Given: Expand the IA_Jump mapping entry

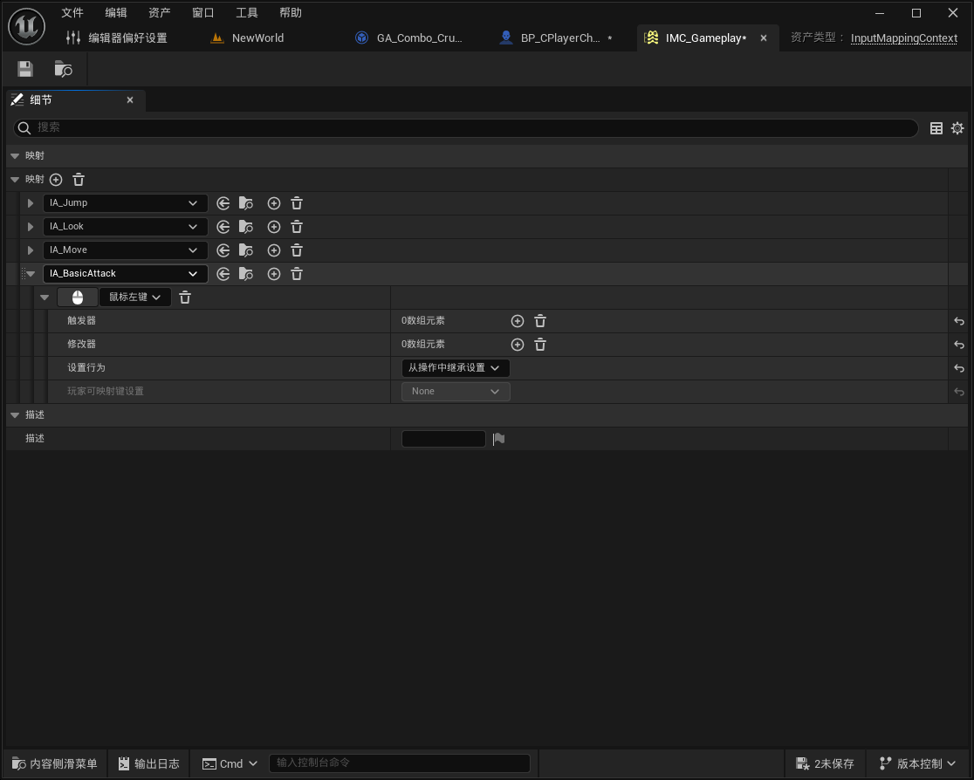Looking at the screenshot, I should tap(31, 202).
